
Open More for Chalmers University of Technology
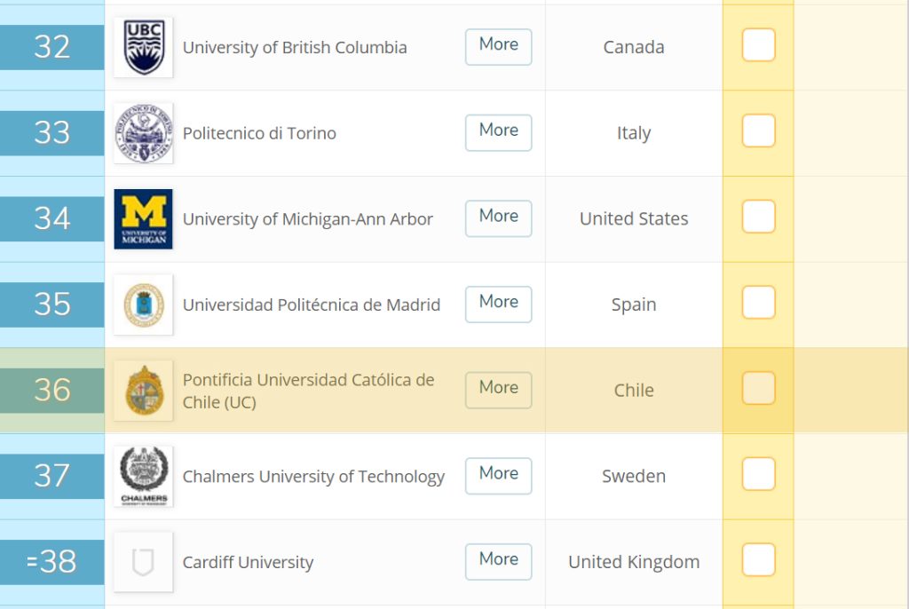coord(498,475)
